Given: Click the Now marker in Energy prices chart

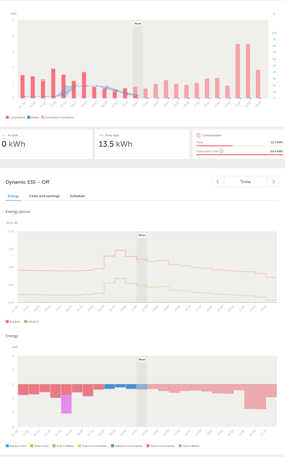Looking at the screenshot, I should (142, 235).
